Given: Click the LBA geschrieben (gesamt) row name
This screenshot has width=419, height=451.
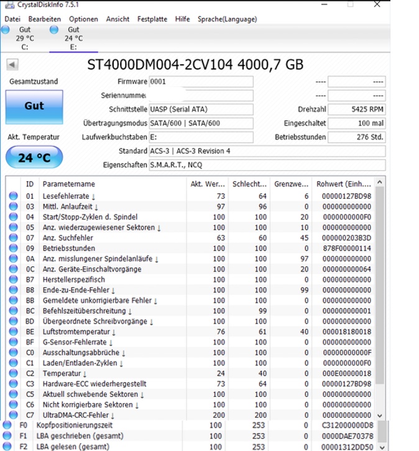Looking at the screenshot, I should pyautogui.click(x=80, y=436).
